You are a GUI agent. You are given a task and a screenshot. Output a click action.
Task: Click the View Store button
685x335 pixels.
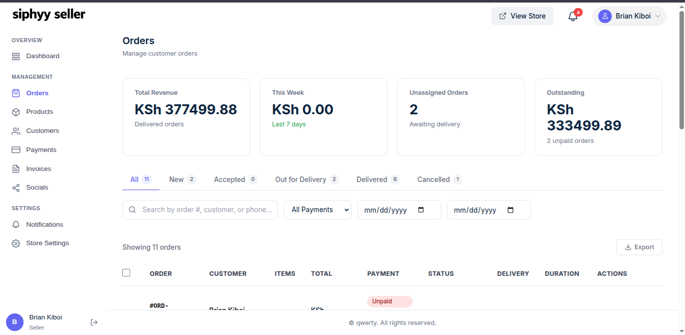click(x=523, y=16)
